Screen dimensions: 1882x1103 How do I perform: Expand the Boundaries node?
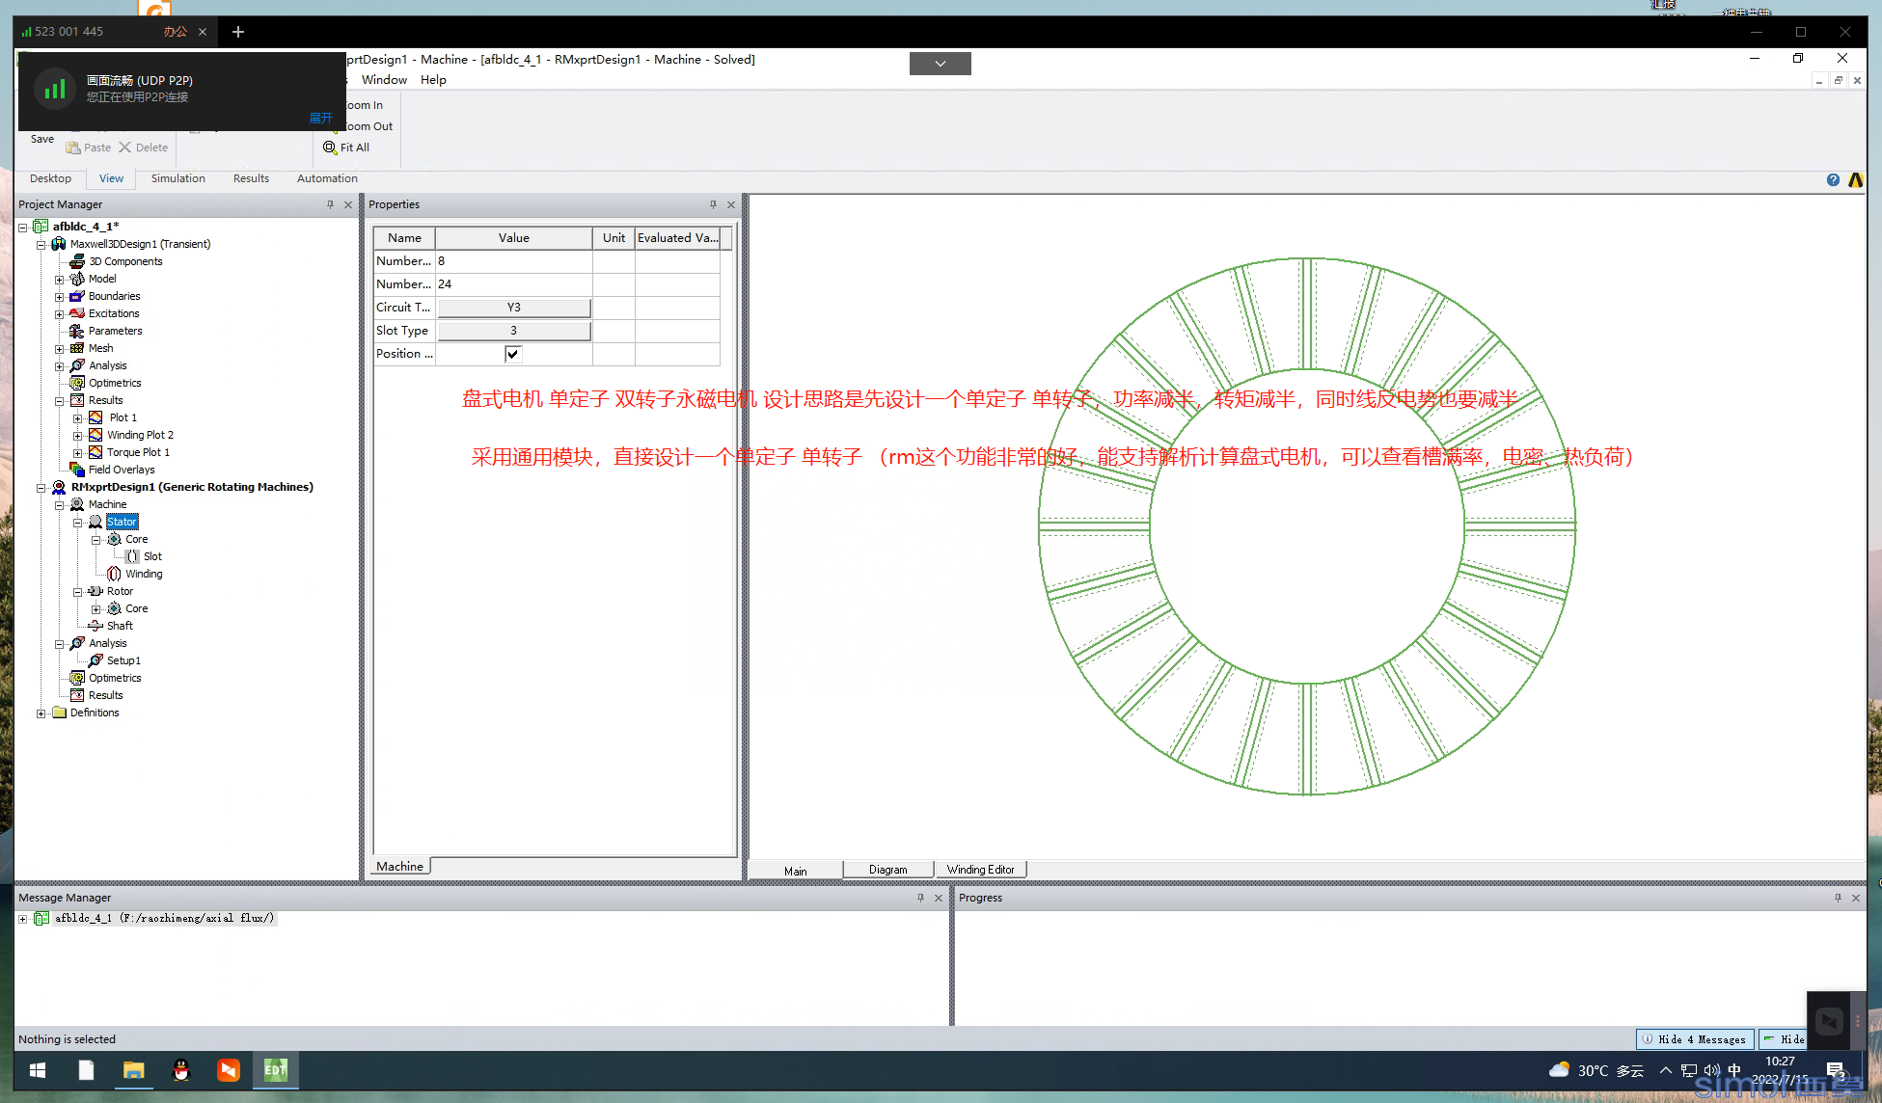tap(59, 297)
